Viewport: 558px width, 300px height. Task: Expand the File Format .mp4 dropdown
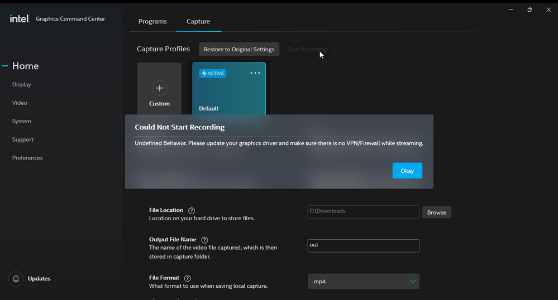[363, 281]
